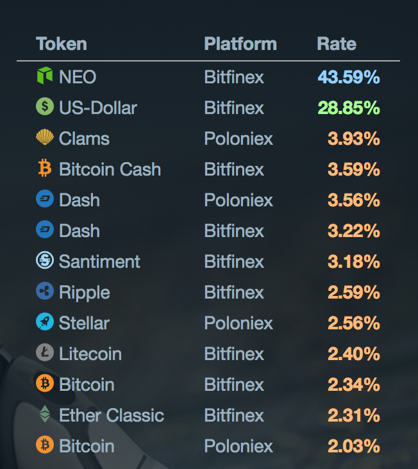Sort by the Rate column header
This screenshot has height=469, width=418.
[337, 44]
